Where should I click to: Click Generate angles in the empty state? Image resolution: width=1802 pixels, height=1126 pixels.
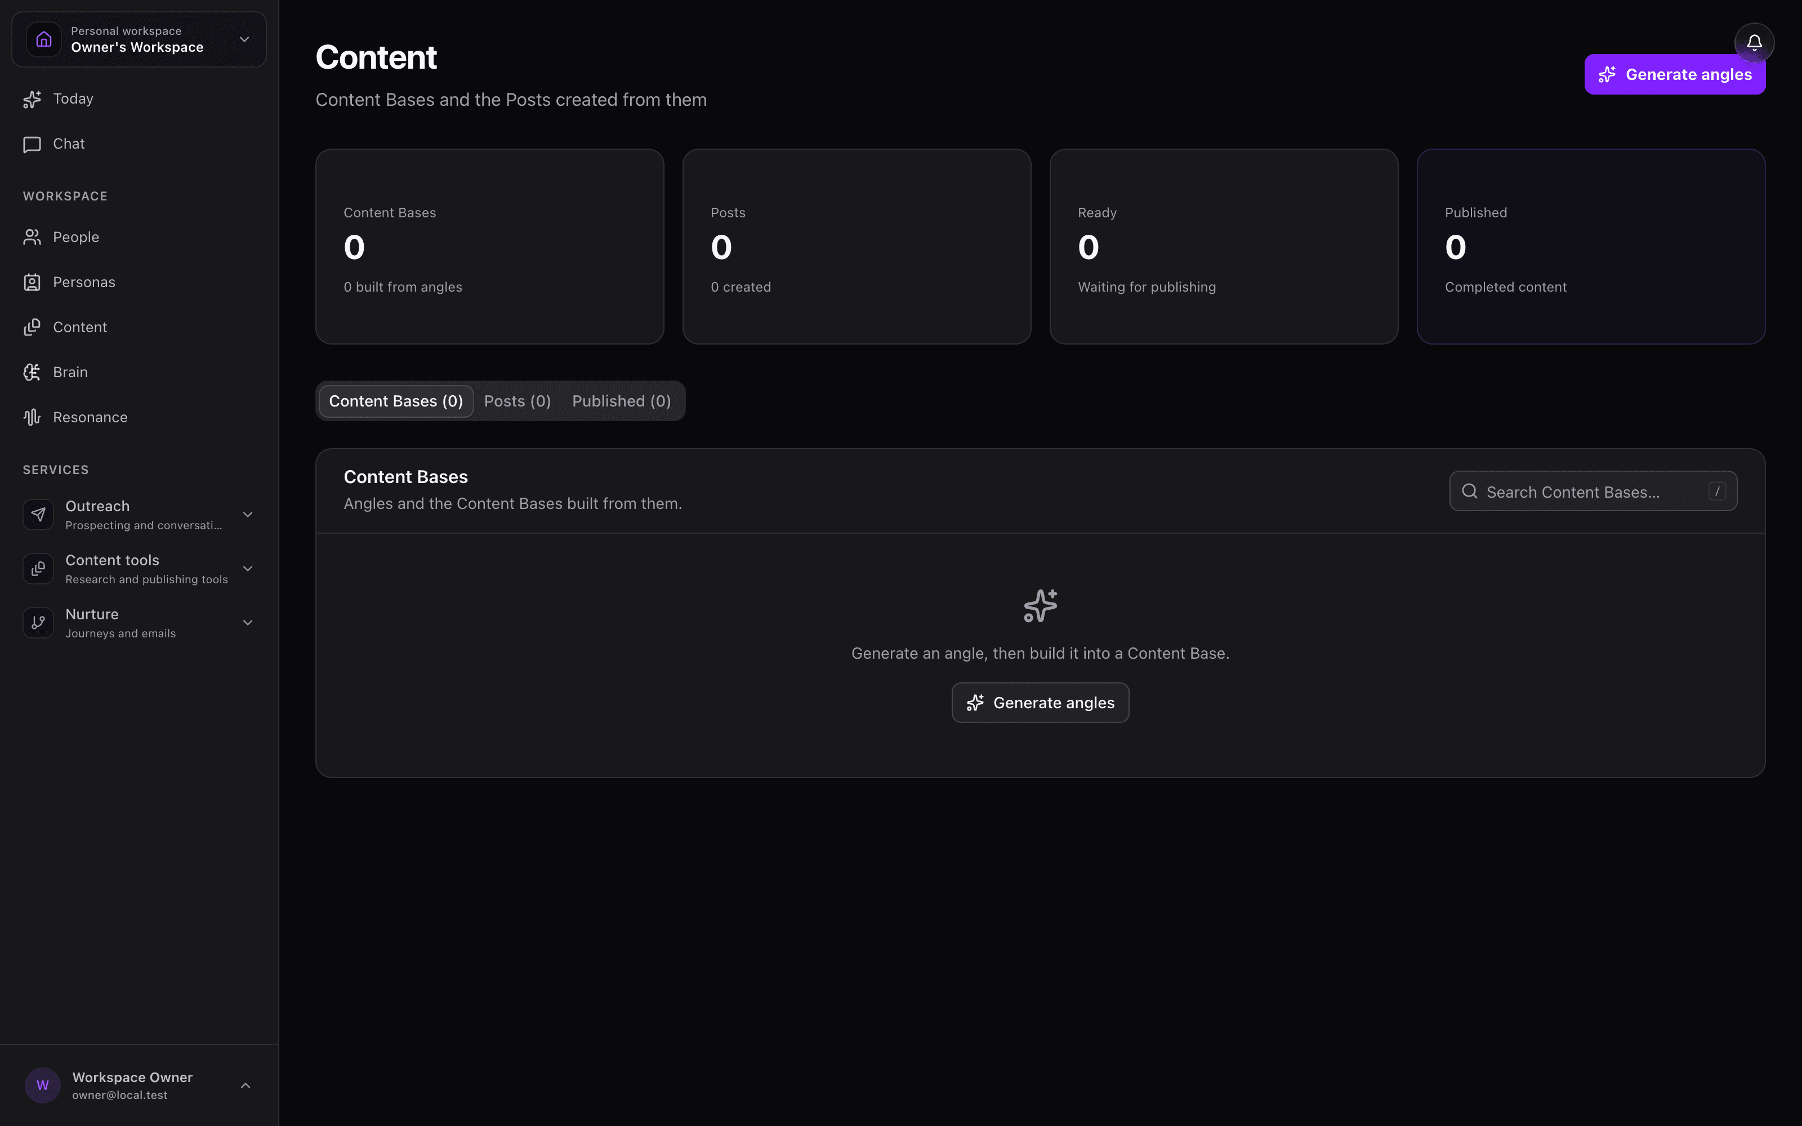click(x=1040, y=703)
